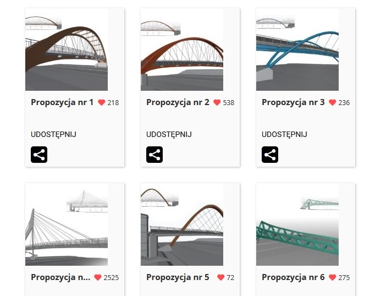This screenshot has height=296, width=392.
Task: Open the Propozycja nr 5 title link
Action: (x=178, y=277)
